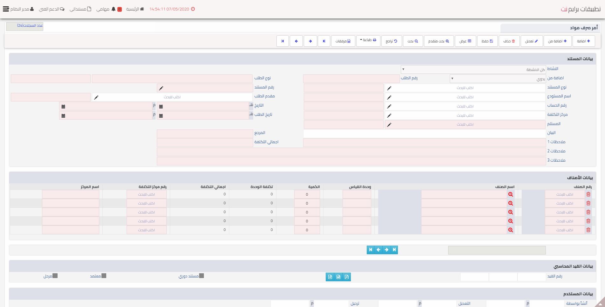This screenshot has height=307, width=605.
Task: Click the تراجع (Undo) toolbar button
Action: pos(392,41)
